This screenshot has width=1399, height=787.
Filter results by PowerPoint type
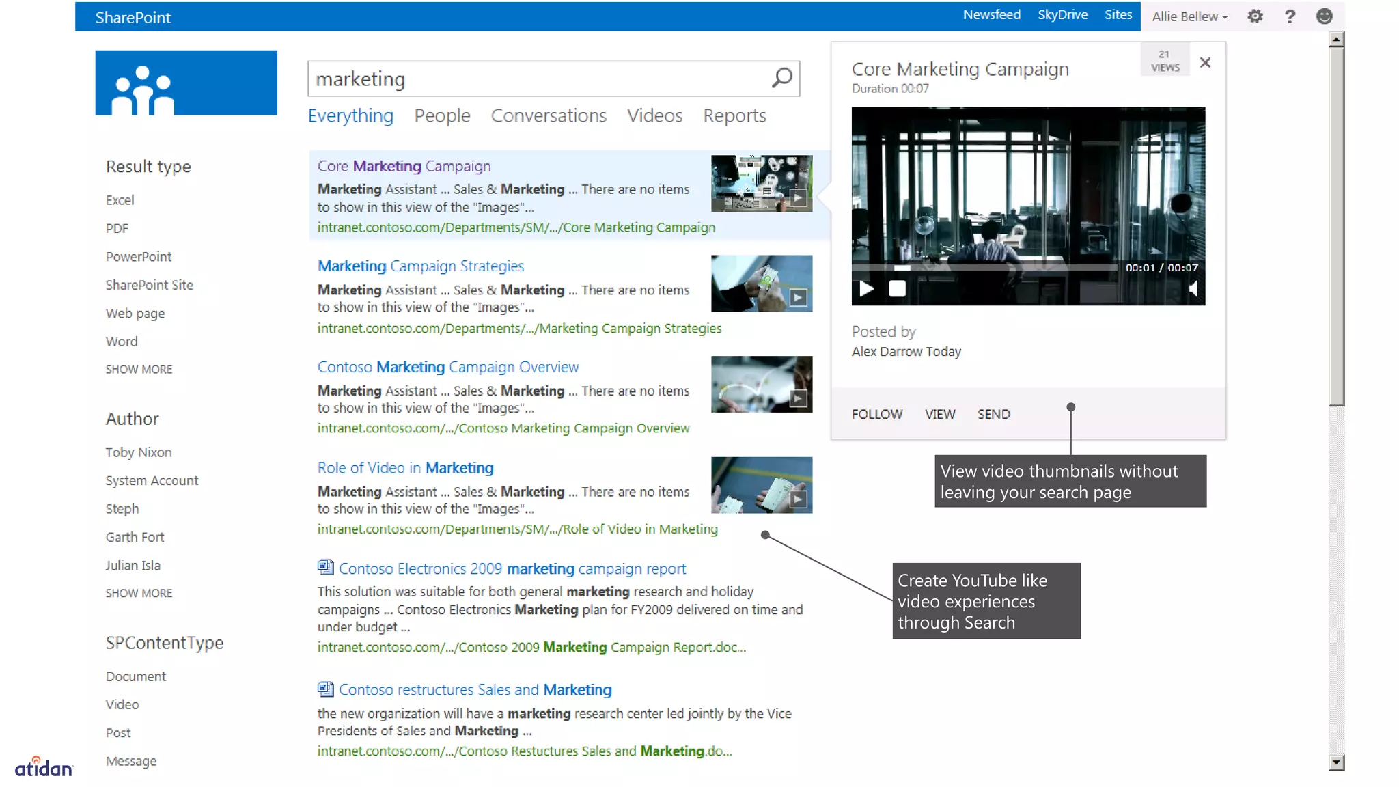tap(139, 257)
